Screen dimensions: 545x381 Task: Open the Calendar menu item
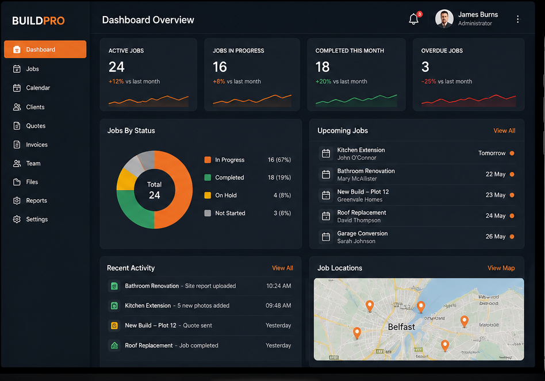(45, 88)
